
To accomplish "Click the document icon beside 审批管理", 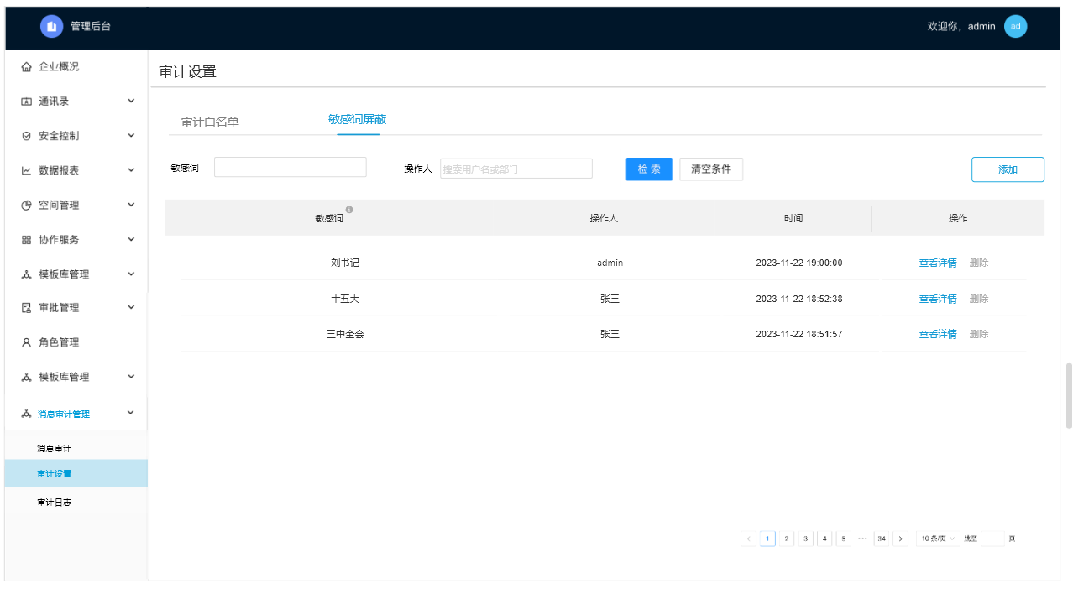I will (x=26, y=308).
